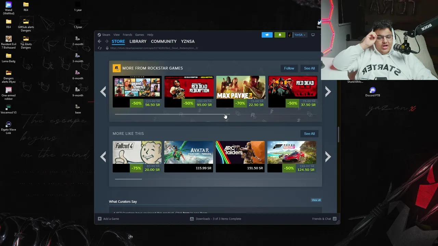The height and width of the screenshot is (246, 438).
Task: Click View all for curators
Action: [x=316, y=200]
